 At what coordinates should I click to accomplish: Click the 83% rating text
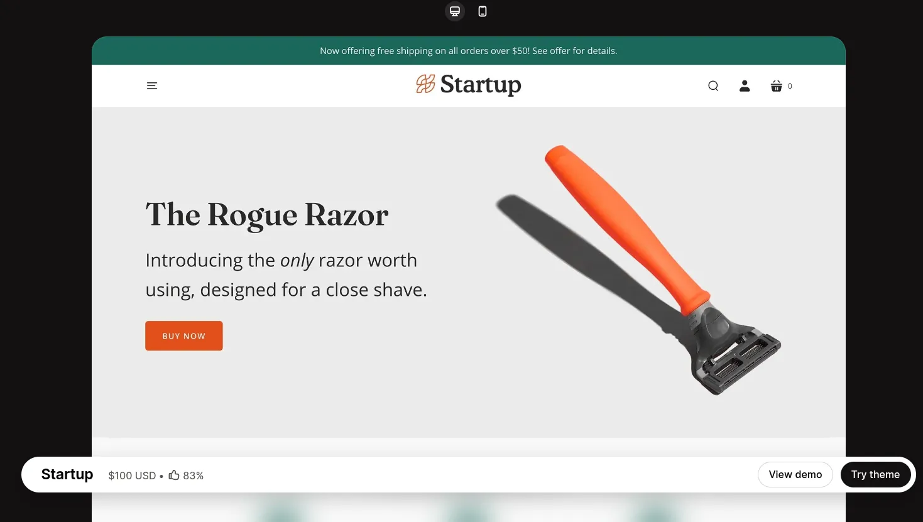pyautogui.click(x=194, y=476)
